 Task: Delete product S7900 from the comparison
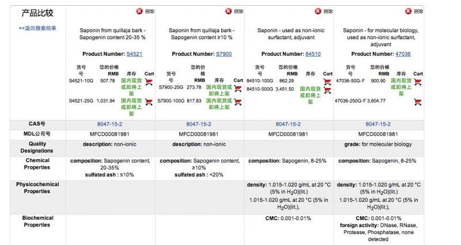pos(228,11)
